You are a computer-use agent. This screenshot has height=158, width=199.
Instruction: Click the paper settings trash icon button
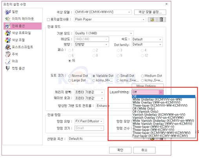pos(161,20)
